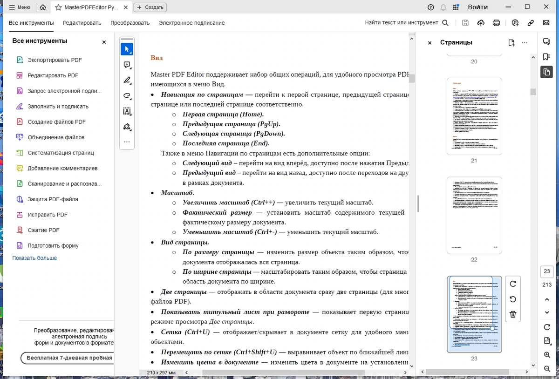Open the Меню hamburger menu
Viewport: 559px width, 379px height.
click(x=19, y=7)
